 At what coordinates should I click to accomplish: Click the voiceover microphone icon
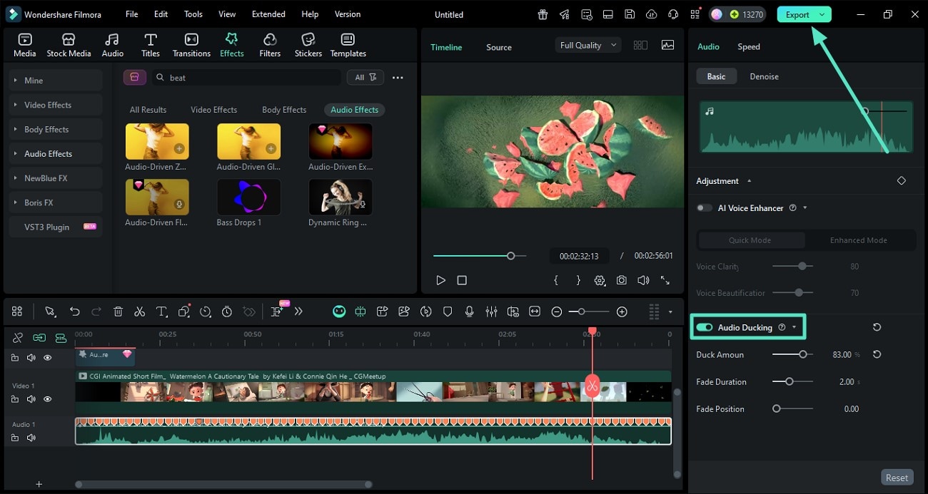(x=470, y=312)
